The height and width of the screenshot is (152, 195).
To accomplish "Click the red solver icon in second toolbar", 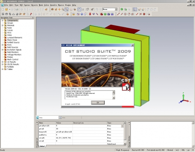I will pos(102,14).
